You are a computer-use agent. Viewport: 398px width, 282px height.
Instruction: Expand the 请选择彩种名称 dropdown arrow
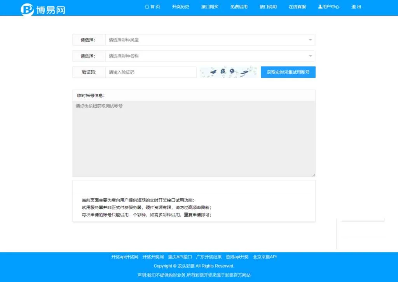[x=310, y=56]
